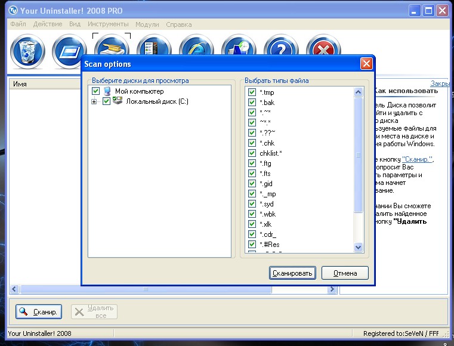Click main list horizontal scroll left arrow
454x346 pixels.
14,289
